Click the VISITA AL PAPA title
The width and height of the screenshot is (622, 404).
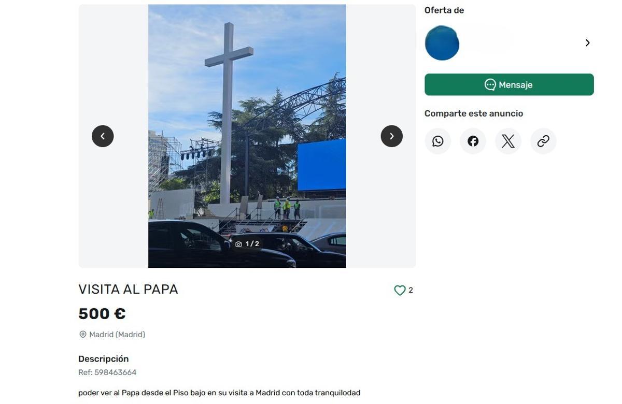(128, 289)
